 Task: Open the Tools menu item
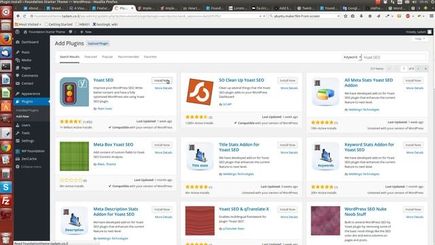26,133
